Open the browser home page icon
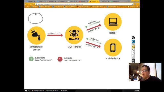 pos(34,4)
